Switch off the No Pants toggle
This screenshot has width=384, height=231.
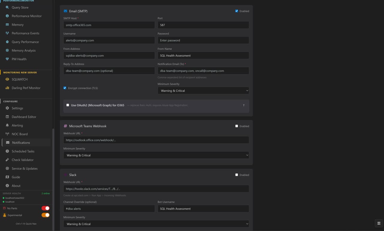45,208
